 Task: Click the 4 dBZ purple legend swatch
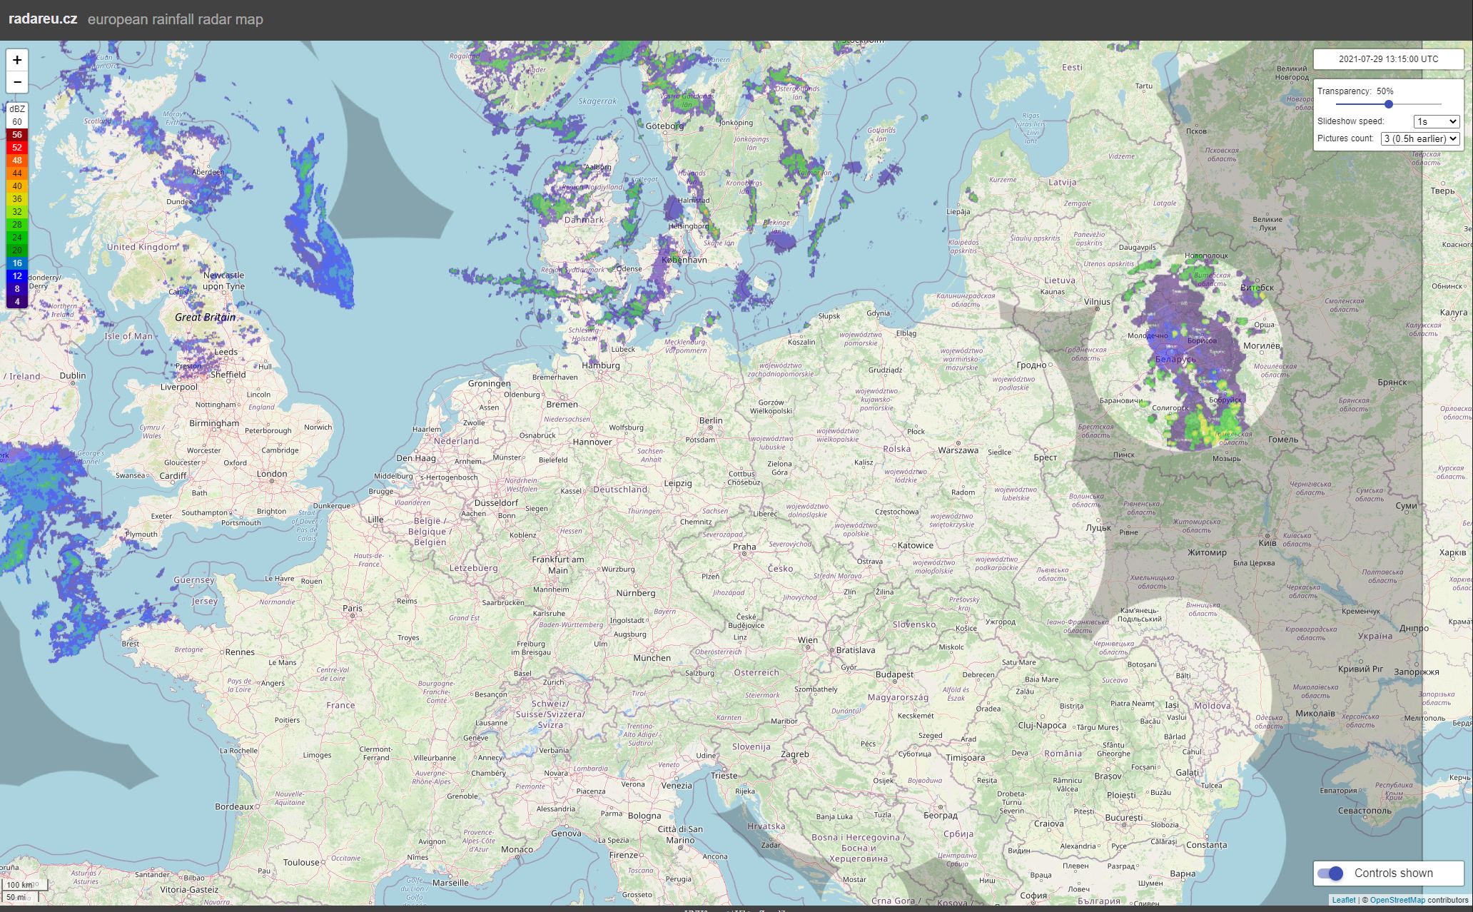click(x=17, y=302)
